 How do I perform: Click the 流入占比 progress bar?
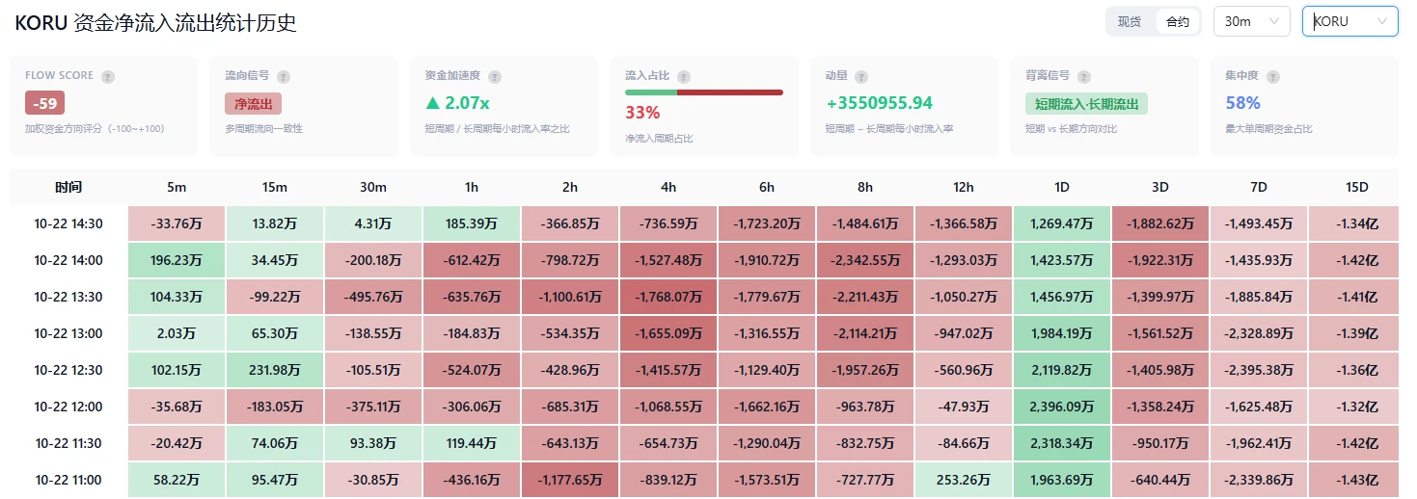point(704,92)
